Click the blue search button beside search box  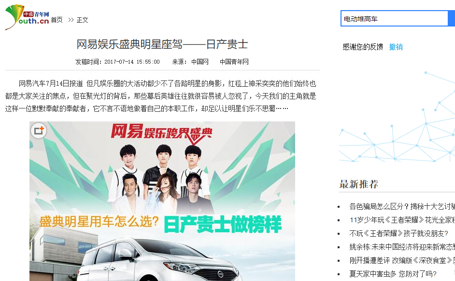(452, 18)
